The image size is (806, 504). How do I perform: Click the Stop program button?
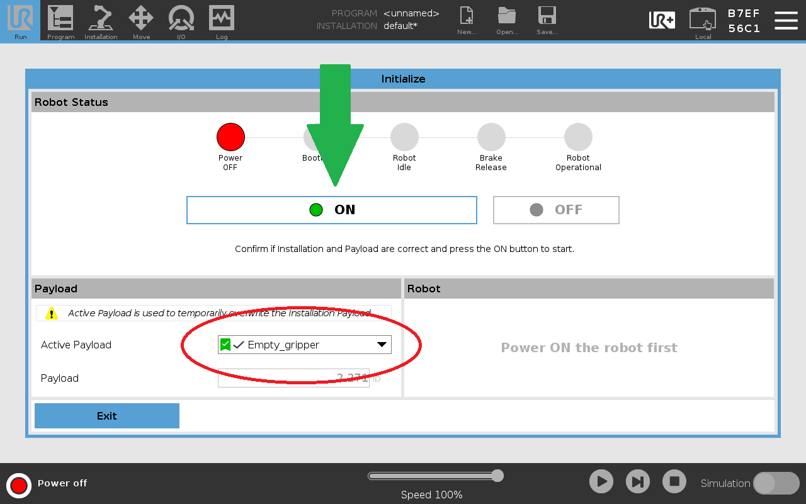click(x=674, y=482)
